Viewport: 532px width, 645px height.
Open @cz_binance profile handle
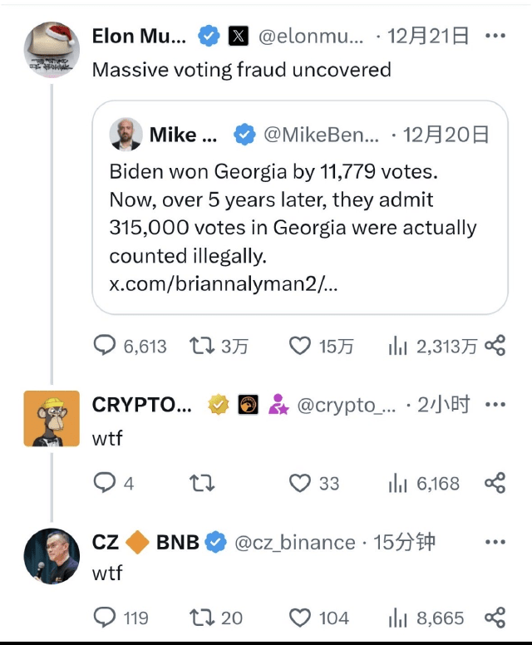295,543
